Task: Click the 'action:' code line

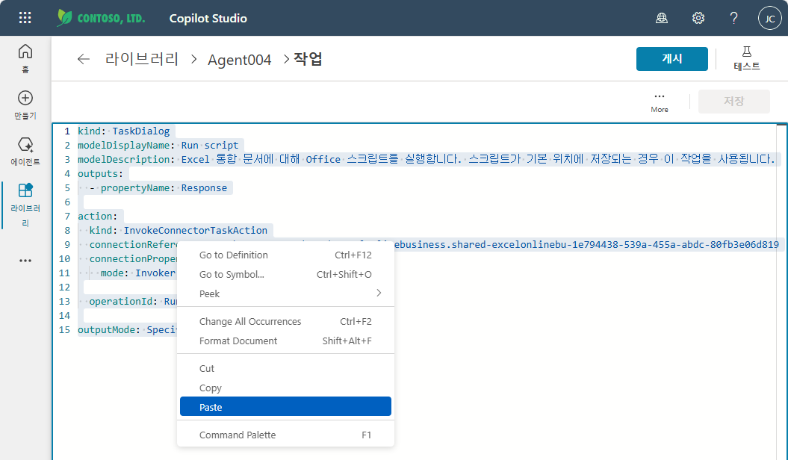Action: 98,217
